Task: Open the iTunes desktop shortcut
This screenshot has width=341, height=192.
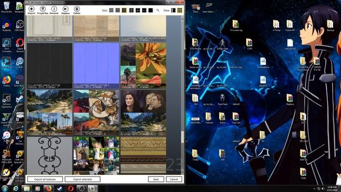Action: pos(6,137)
